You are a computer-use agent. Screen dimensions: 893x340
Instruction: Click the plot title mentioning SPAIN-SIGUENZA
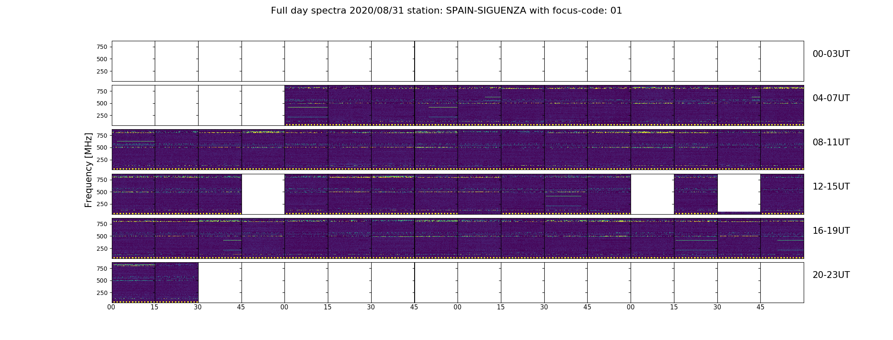point(446,11)
